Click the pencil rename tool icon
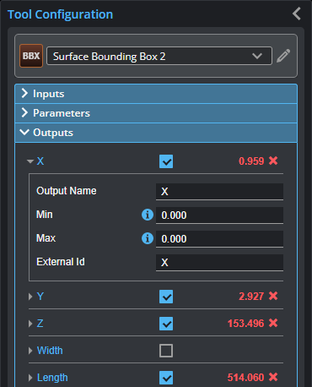This screenshot has width=312, height=387. pyautogui.click(x=283, y=56)
